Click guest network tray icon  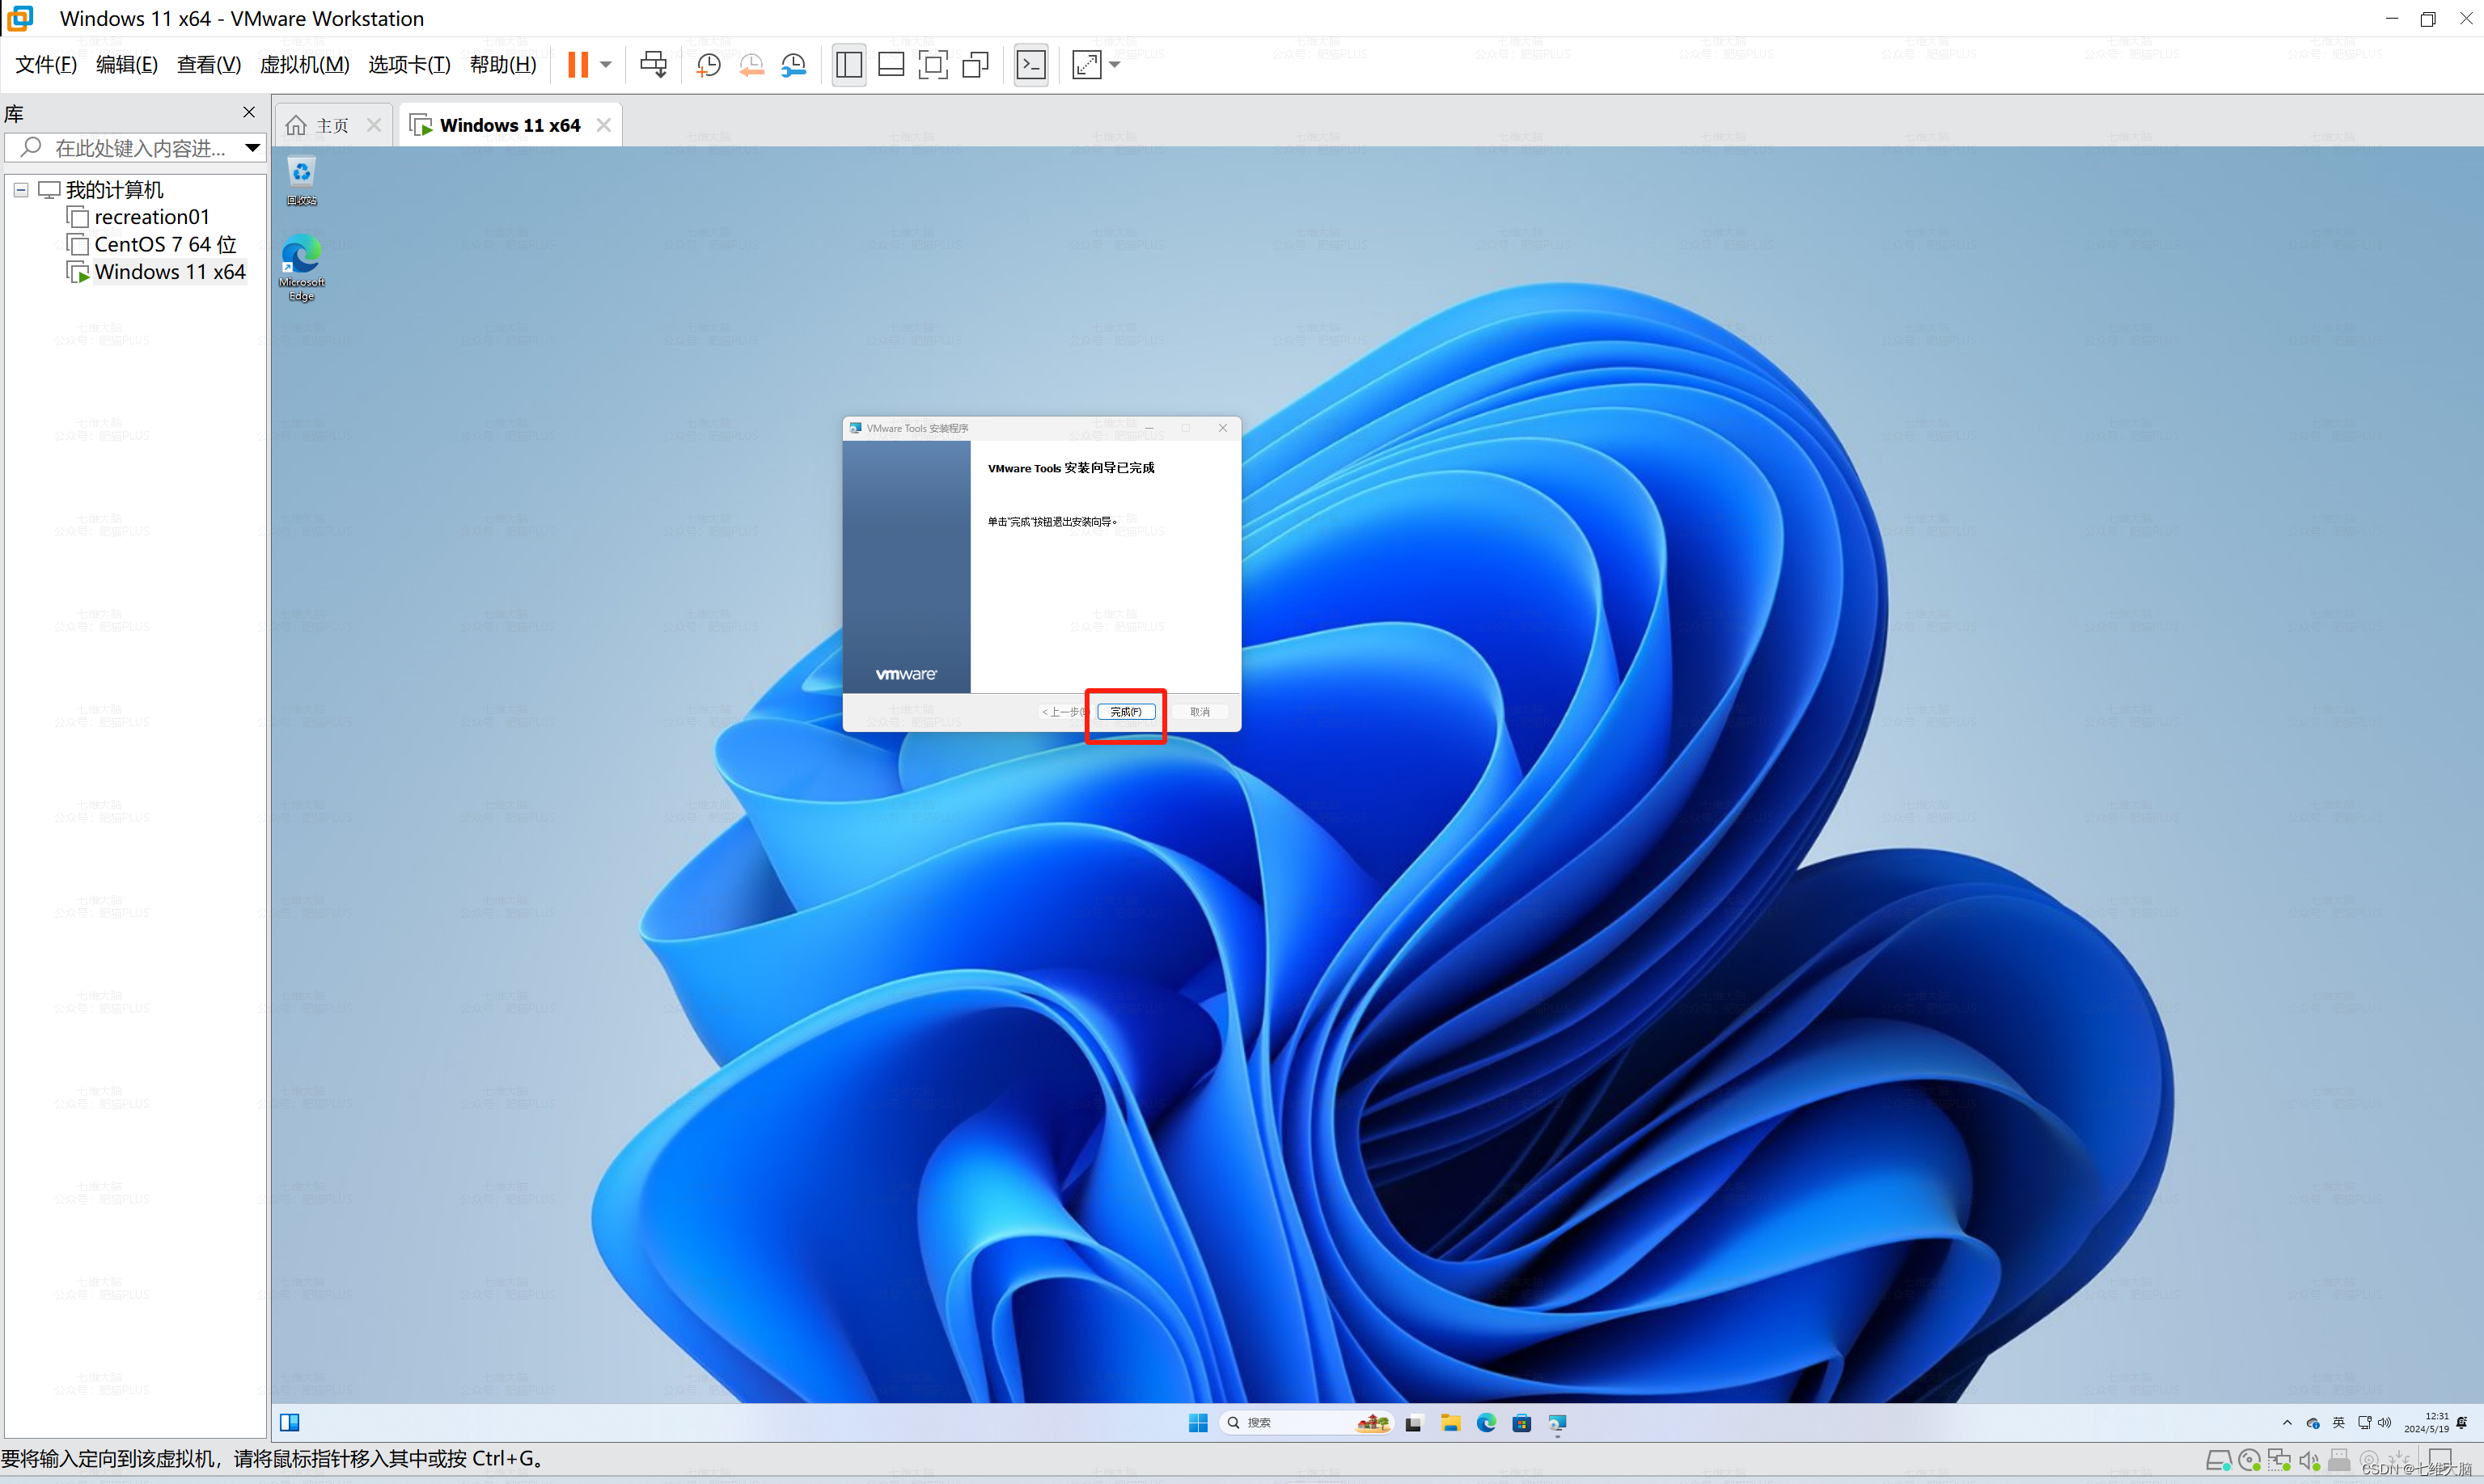pyautogui.click(x=2364, y=1423)
